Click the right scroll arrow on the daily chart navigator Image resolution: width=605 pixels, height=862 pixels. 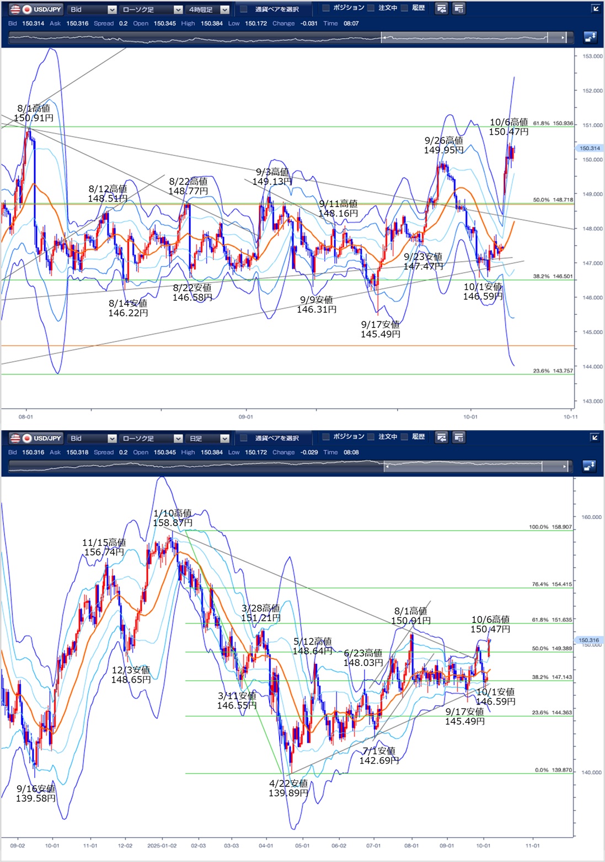[x=564, y=467]
